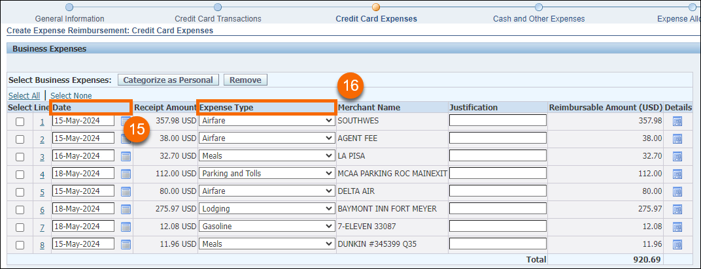Open calendar icon in MCAA PARKING row
The width and height of the screenshot is (701, 269).
coord(126,174)
